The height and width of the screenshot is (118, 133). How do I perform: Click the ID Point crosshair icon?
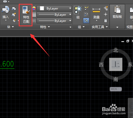coord(105,14)
